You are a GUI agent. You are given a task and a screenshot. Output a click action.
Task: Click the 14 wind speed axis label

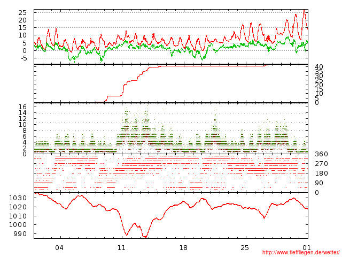pyautogui.click(x=22, y=113)
